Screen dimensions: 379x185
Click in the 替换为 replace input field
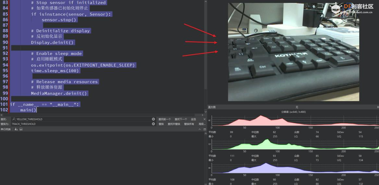pyautogui.click(x=81, y=124)
